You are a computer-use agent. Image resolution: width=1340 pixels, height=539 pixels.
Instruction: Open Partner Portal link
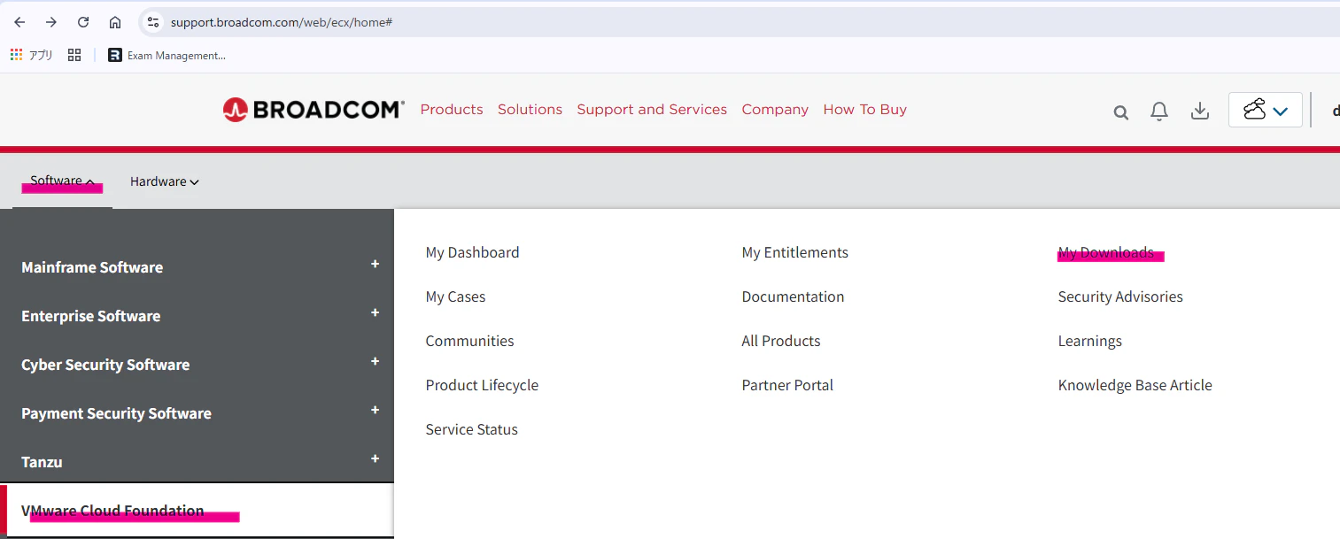tap(787, 385)
